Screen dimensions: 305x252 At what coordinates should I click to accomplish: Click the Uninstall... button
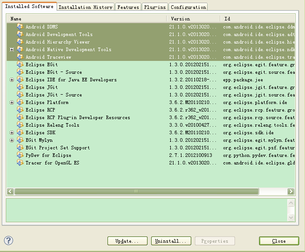point(171,241)
